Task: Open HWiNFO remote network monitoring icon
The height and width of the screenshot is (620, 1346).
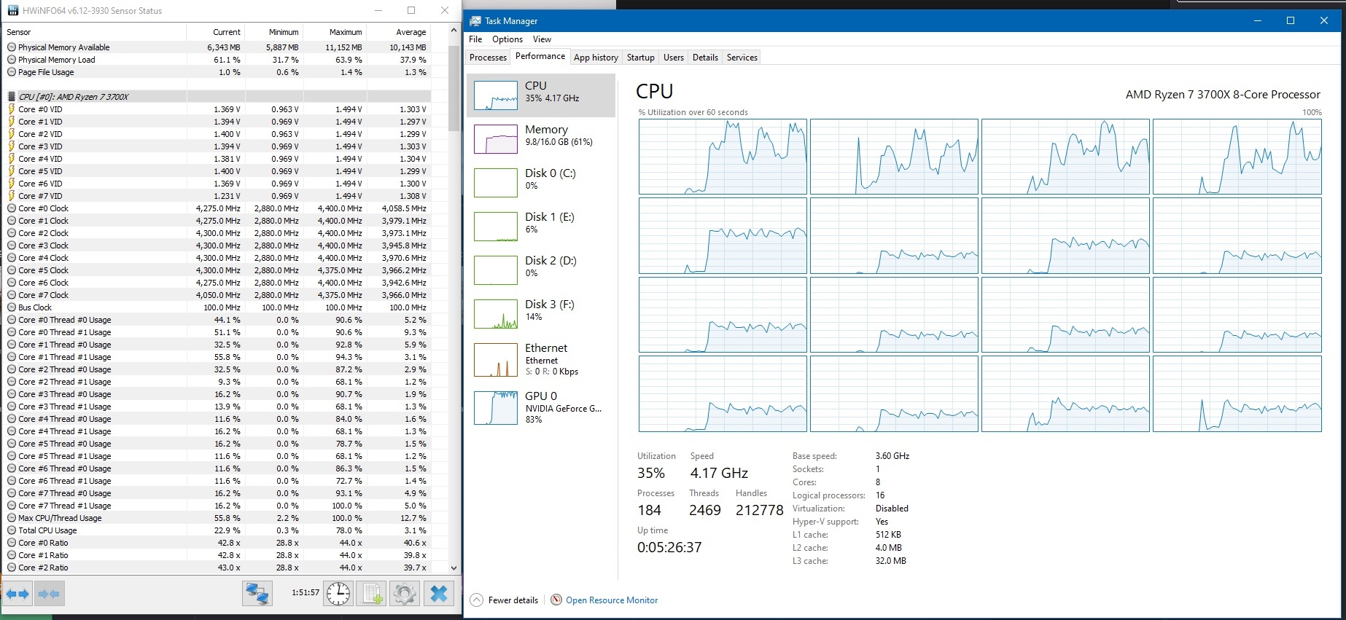Action: pyautogui.click(x=257, y=594)
